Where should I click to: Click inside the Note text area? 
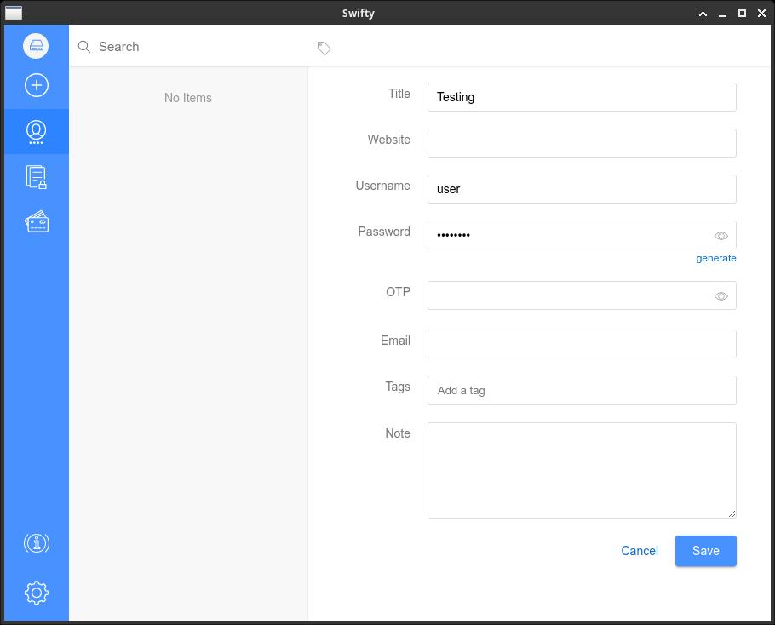pyautogui.click(x=582, y=470)
